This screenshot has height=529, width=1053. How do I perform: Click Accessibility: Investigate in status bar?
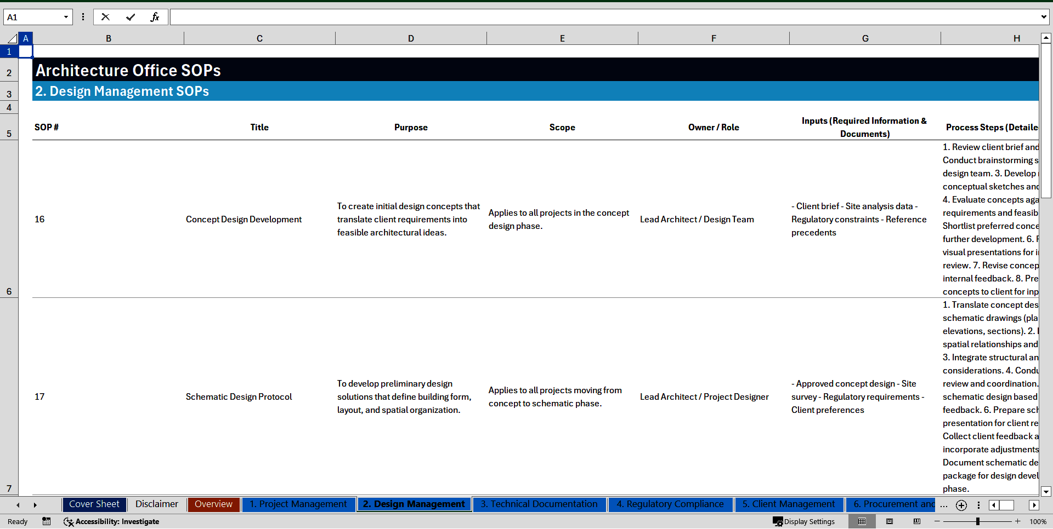coord(112,521)
